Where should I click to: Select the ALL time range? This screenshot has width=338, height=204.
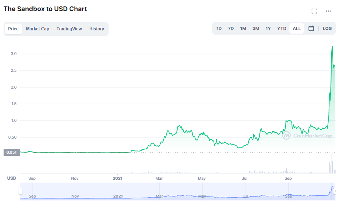[x=297, y=29]
